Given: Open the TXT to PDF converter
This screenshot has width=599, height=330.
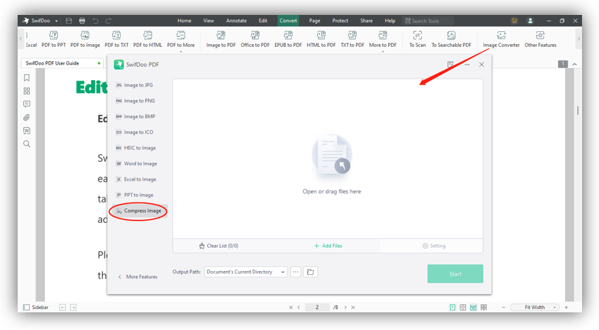Looking at the screenshot, I should pyautogui.click(x=352, y=39).
